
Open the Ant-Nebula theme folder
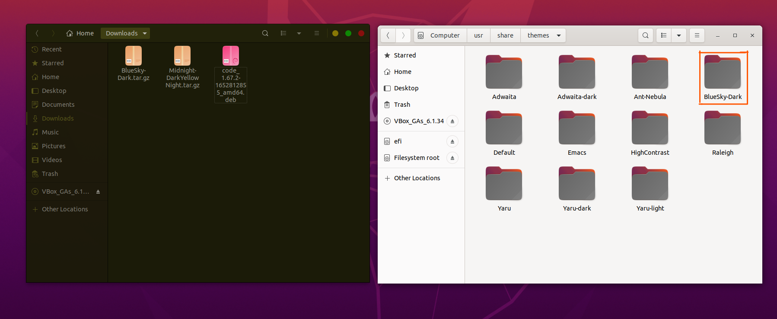(x=650, y=77)
